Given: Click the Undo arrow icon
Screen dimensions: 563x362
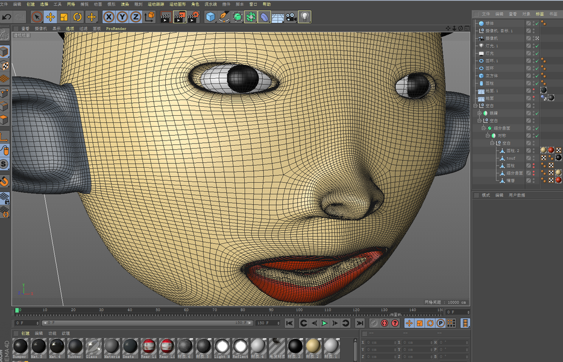Looking at the screenshot, I should (x=7, y=17).
